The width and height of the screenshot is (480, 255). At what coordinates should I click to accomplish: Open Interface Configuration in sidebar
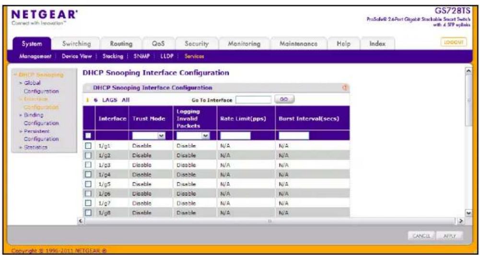coord(41,103)
